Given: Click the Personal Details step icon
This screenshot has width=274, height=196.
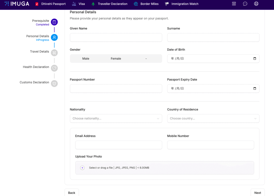Looking at the screenshot, I should pos(54,37).
